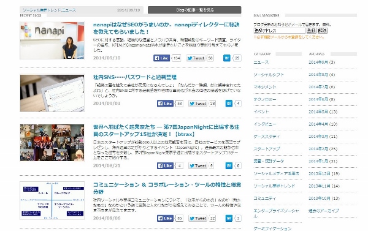Like the 社内SNS article on Facebook
The width and height of the screenshot is (368, 231).
(x=165, y=104)
